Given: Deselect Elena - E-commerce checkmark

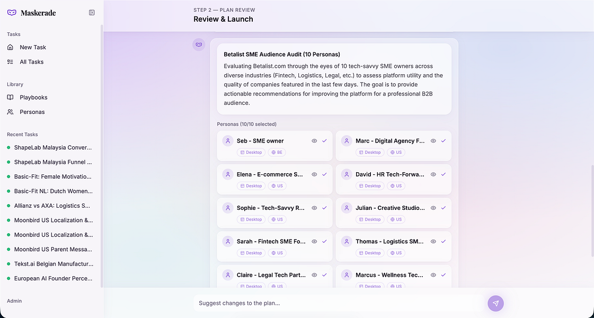Looking at the screenshot, I should point(325,174).
